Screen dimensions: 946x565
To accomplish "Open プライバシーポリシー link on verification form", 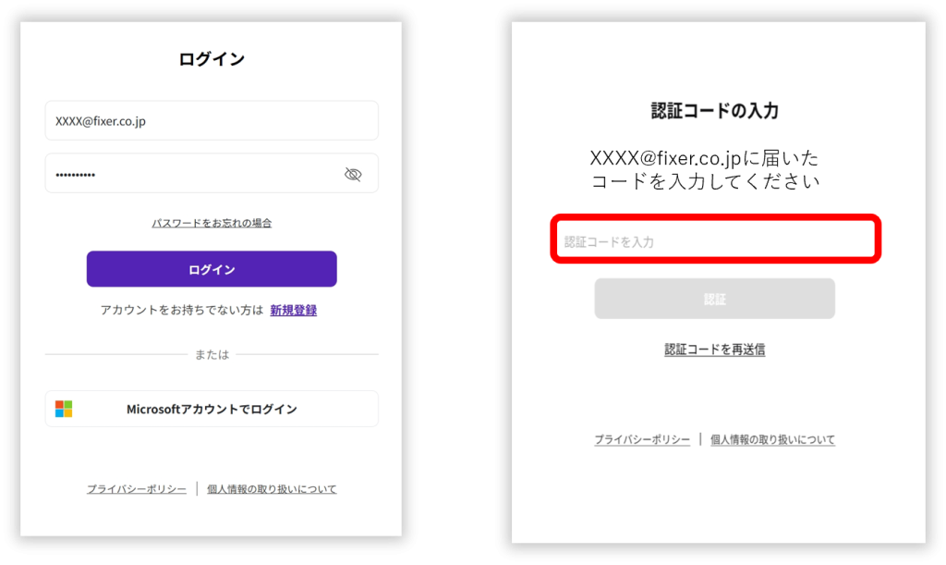I will pyautogui.click(x=642, y=440).
